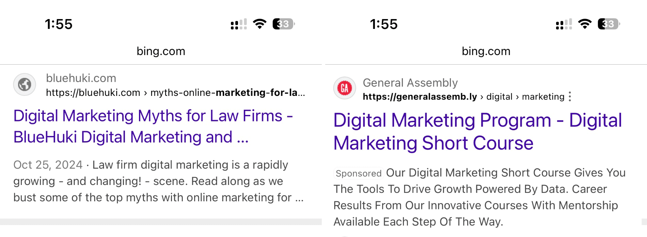Tap the bing.com address bar above General Assembly

tap(486, 51)
